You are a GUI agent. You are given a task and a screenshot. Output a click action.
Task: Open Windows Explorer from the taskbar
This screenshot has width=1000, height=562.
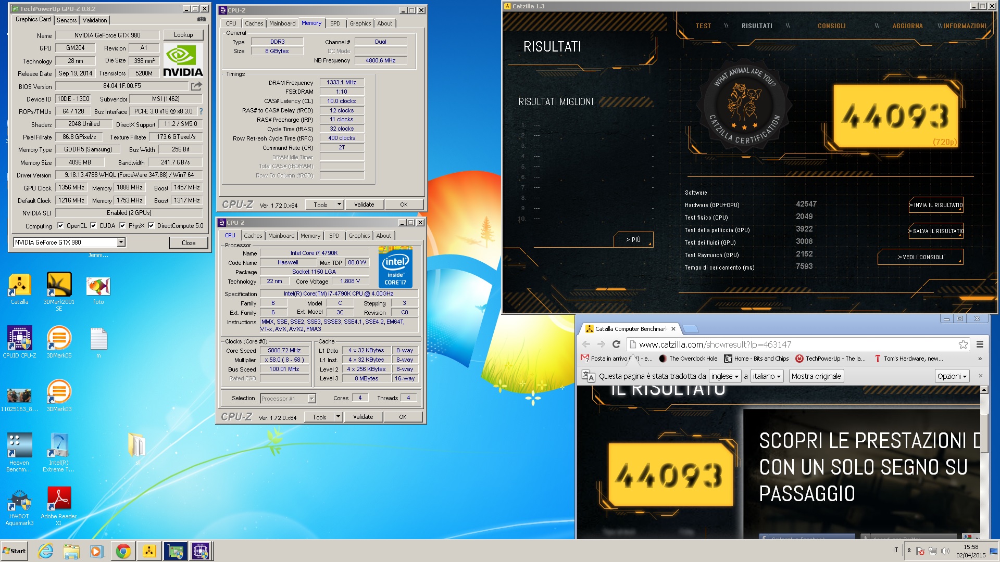click(x=71, y=551)
